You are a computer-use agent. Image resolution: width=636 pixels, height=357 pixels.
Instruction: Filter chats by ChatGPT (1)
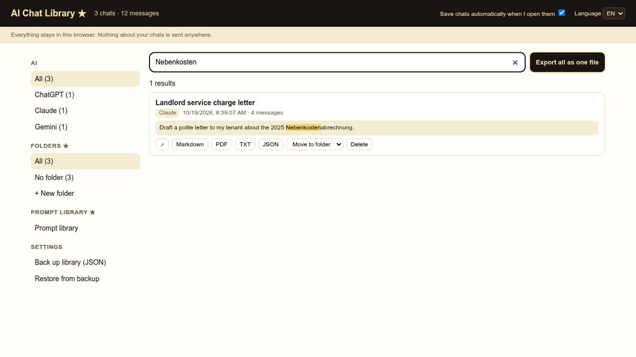point(85,95)
